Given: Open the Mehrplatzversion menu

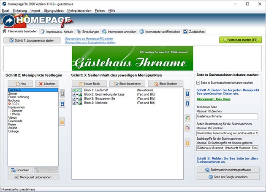Looking at the screenshot, I should (x=79, y=11).
